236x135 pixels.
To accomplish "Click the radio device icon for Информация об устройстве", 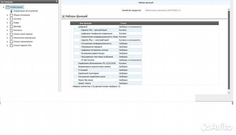I will tap(12, 11).
